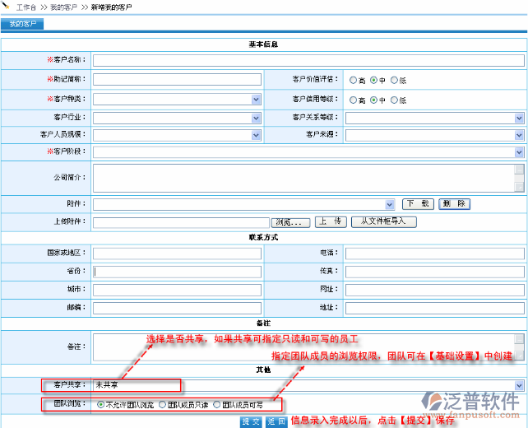Choose the 团队成员只读 radio option
This screenshot has height=428, width=528.
162,405
